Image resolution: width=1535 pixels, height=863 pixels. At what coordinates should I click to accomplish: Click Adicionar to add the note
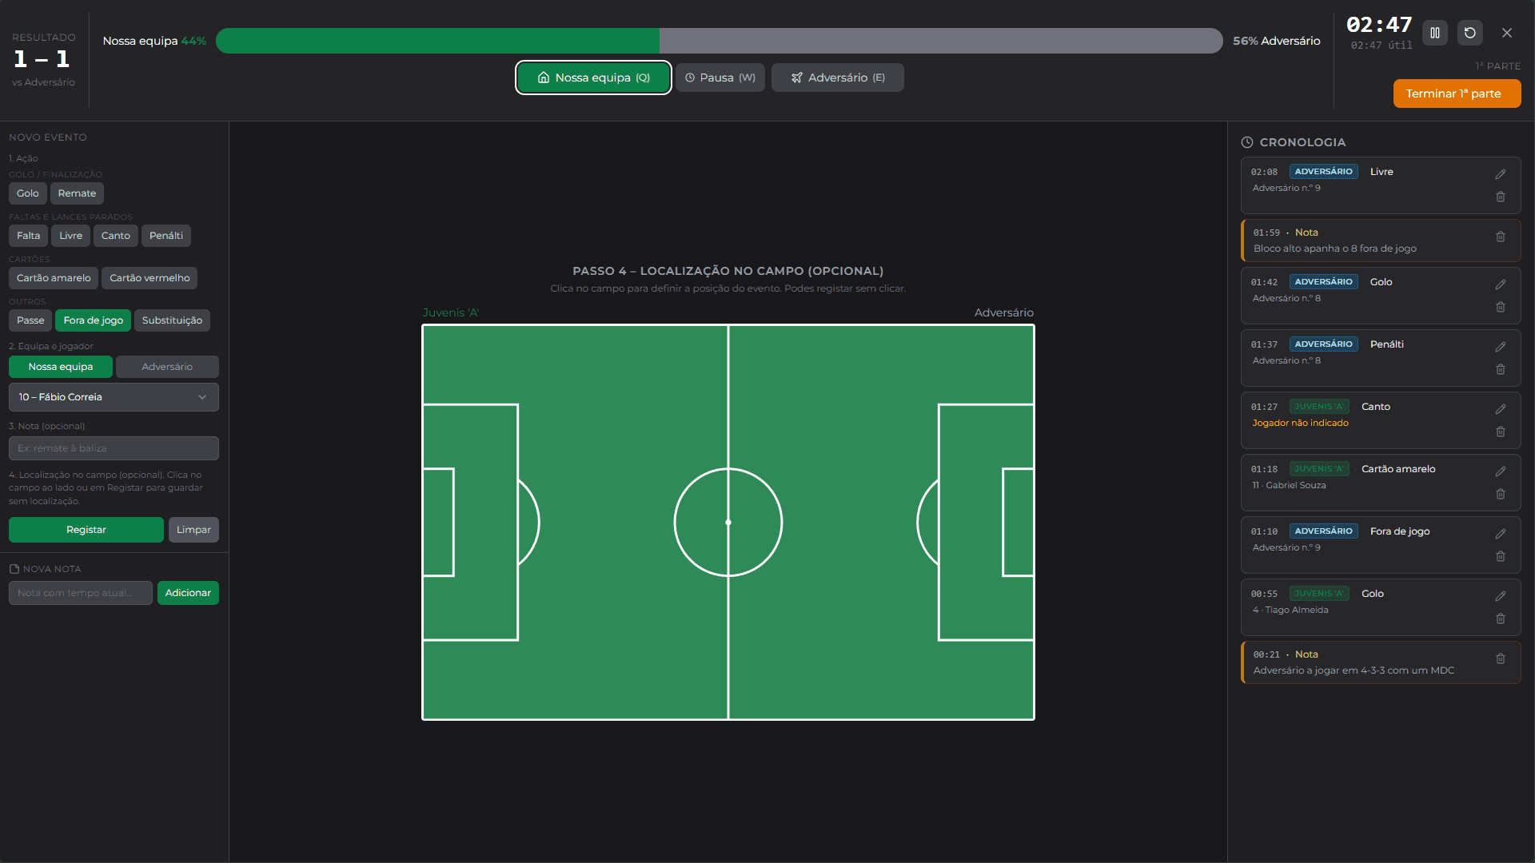[x=188, y=593]
